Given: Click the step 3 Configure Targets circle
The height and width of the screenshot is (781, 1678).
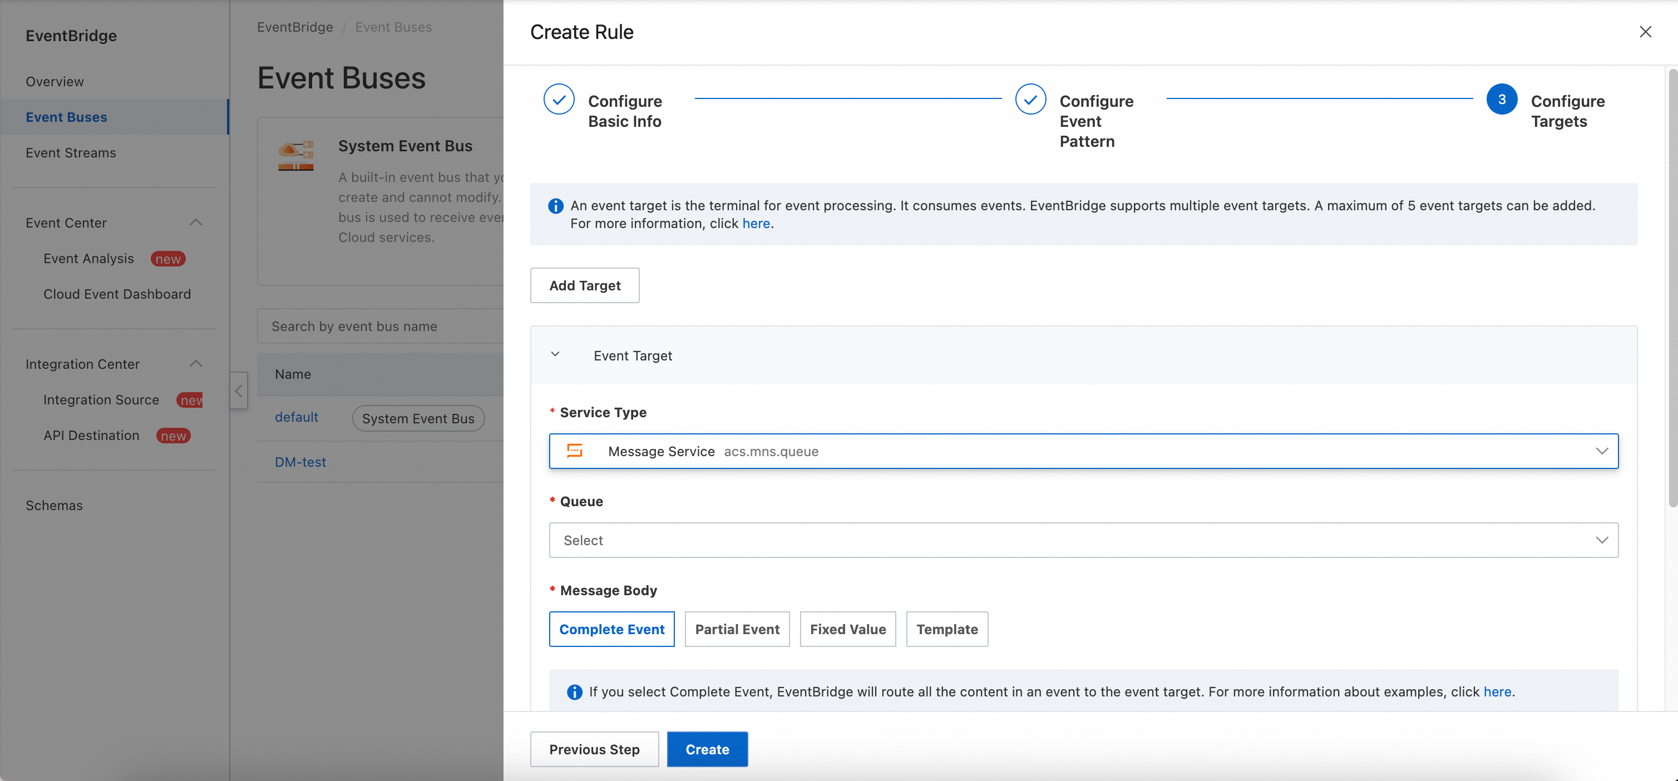Looking at the screenshot, I should 1501,100.
